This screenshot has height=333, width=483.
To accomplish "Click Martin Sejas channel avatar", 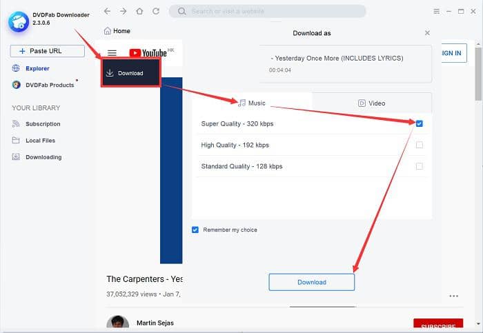I will (x=118, y=321).
